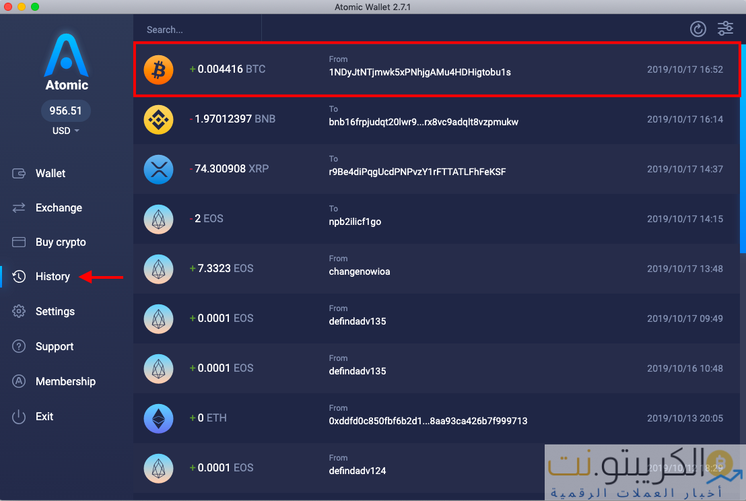746x501 pixels.
Task: Open the Membership section
Action: pyautogui.click(x=65, y=381)
